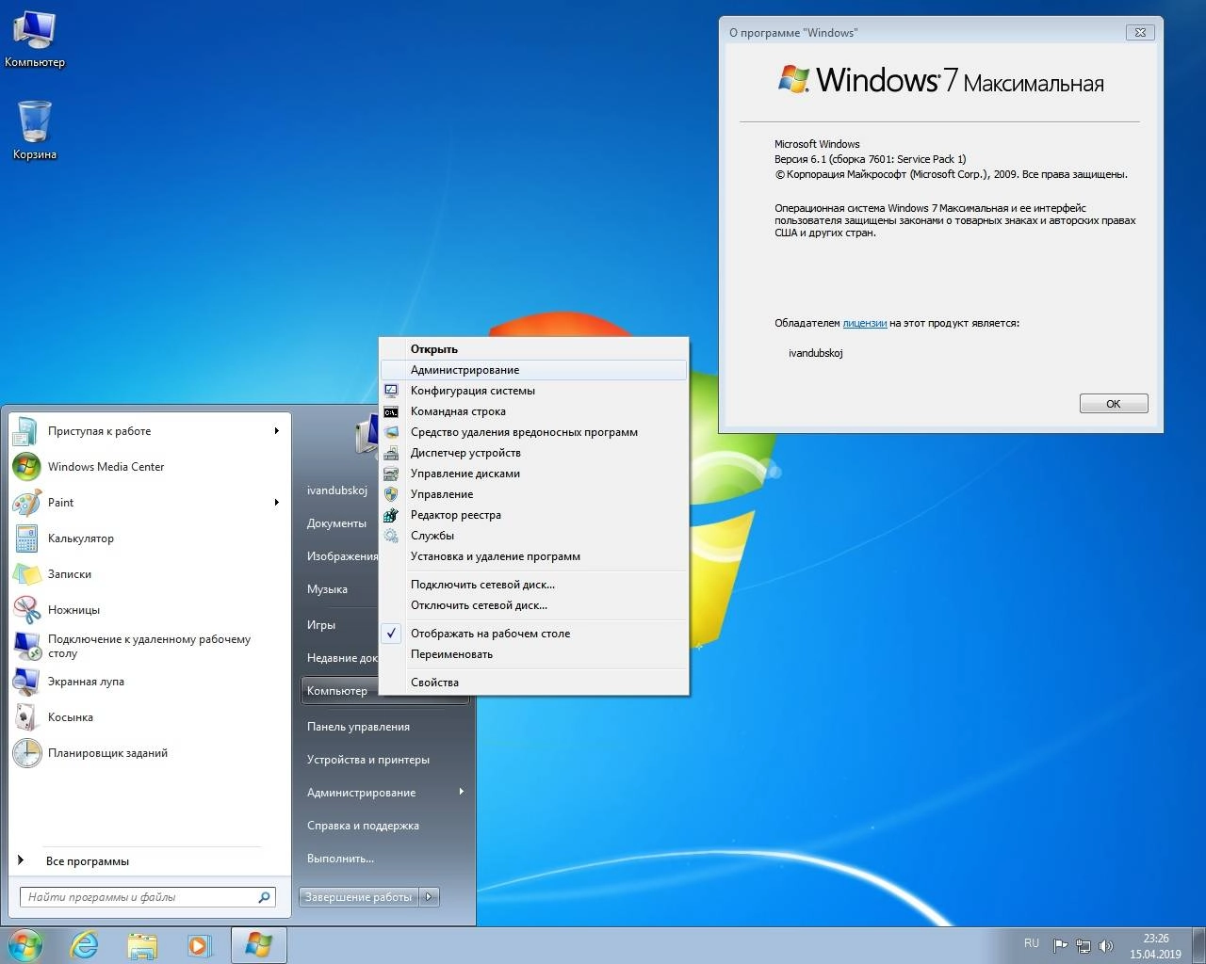Viewport: 1206px width, 964px height.
Task: Toggle Отображать на рабочем столе option
Action: tap(534, 634)
